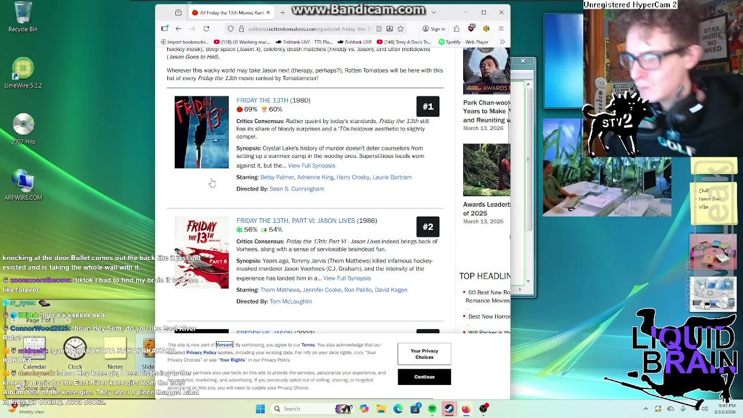Viewport: 743px width, 418px height.
Task: Open the Firefox extensions puzzle icon
Action: pyautogui.click(x=456, y=28)
